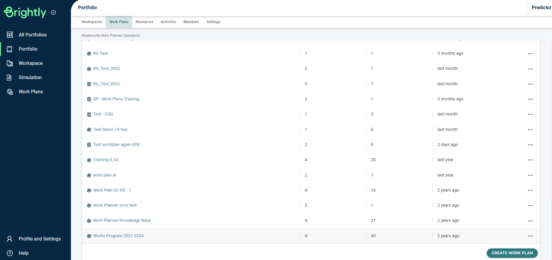
Task: Select the Work Plans tab
Action: click(119, 22)
